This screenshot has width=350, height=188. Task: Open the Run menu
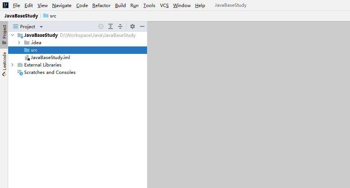pyautogui.click(x=134, y=5)
